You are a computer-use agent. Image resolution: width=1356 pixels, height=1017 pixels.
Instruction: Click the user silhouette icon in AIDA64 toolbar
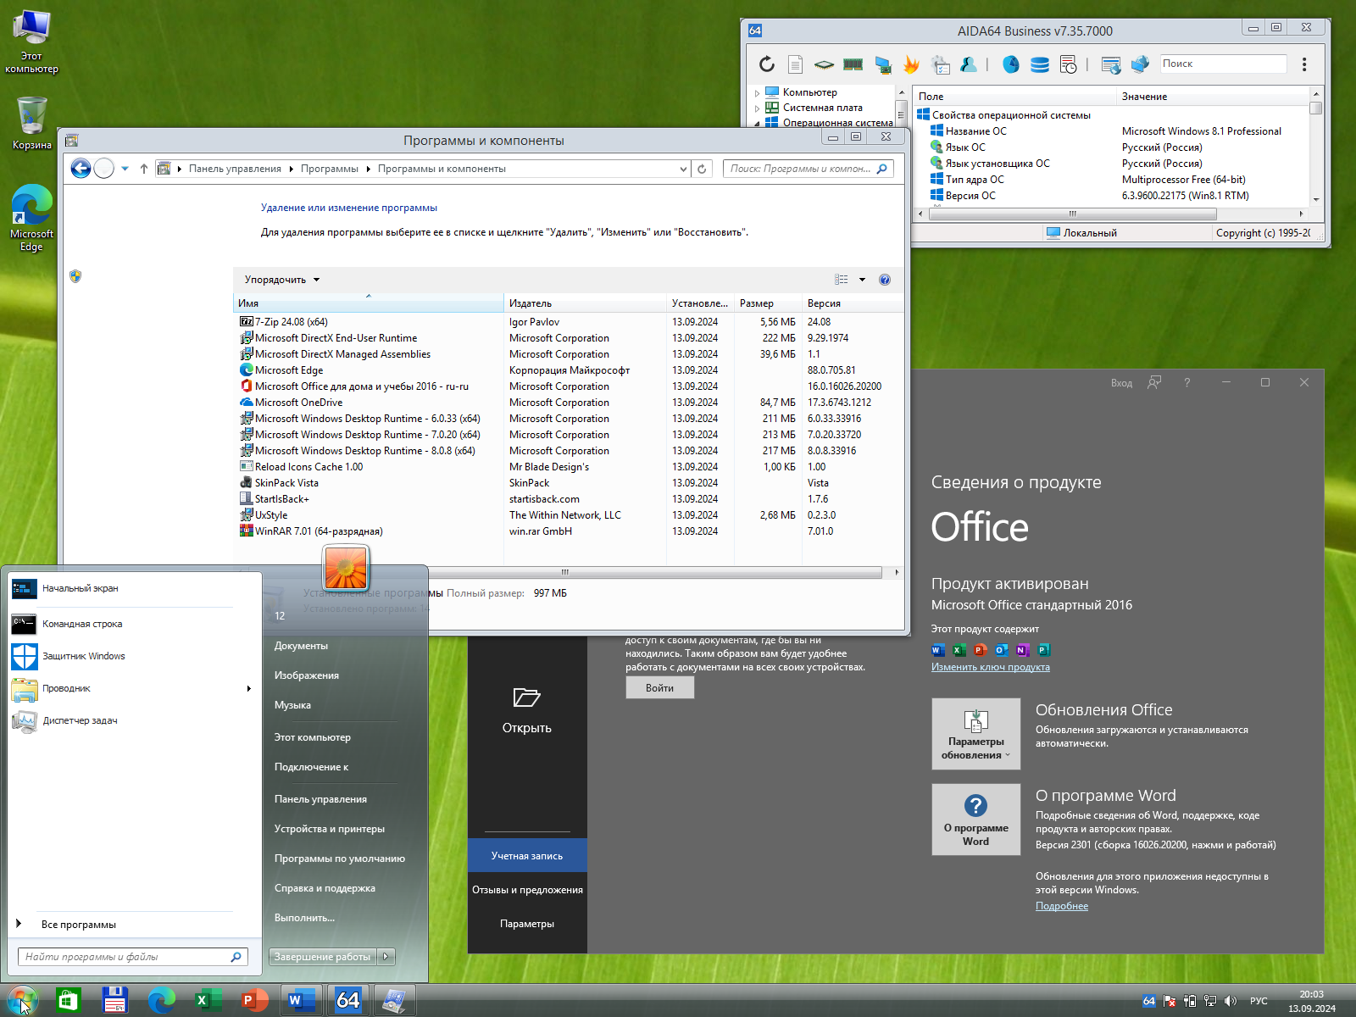[x=969, y=64]
